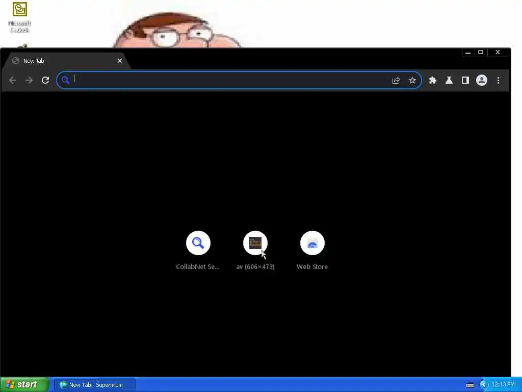Select the Microsoft Outlook desktop icon
Screen dimensions: 522x392
click(x=20, y=18)
